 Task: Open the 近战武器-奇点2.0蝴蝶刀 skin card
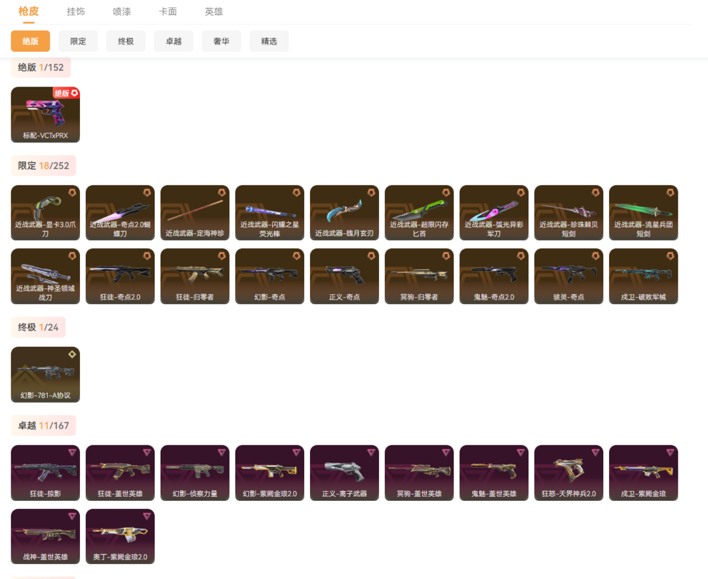coord(120,212)
